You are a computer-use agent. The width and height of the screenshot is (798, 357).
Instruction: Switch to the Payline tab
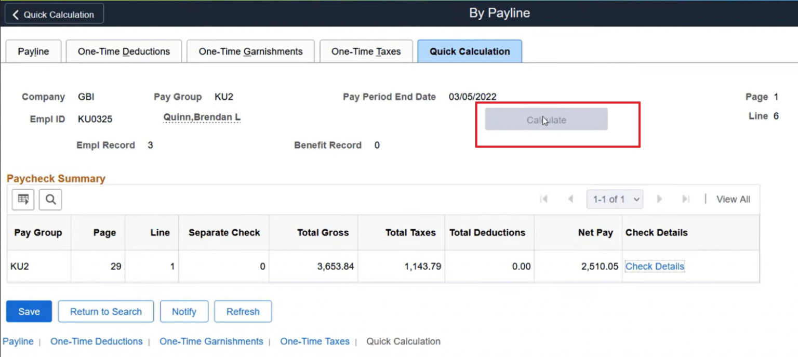click(x=33, y=51)
